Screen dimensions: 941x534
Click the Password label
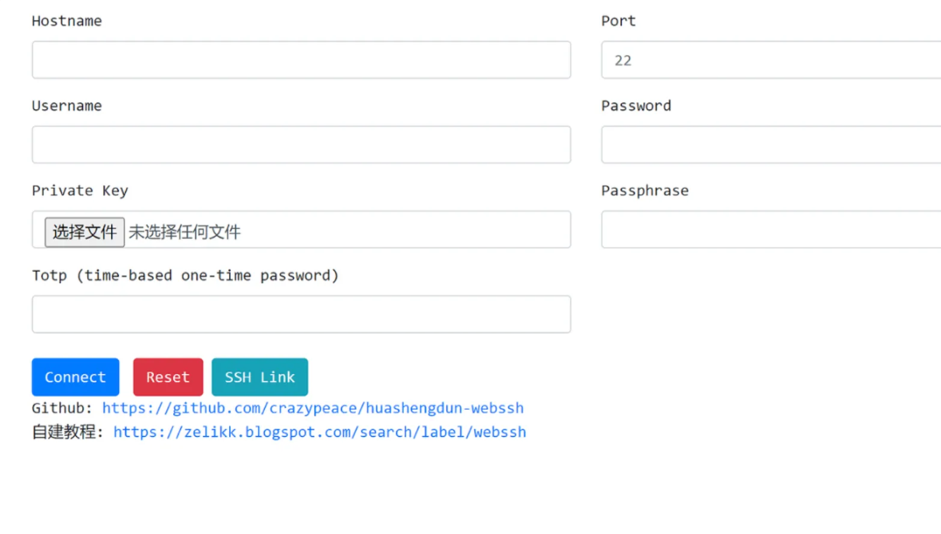click(x=636, y=106)
